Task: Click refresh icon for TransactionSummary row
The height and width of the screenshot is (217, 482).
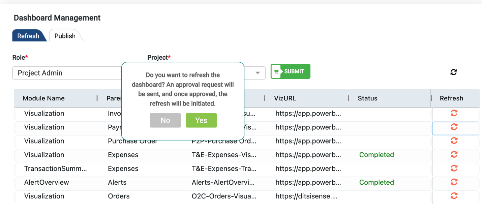Action: pyautogui.click(x=454, y=168)
